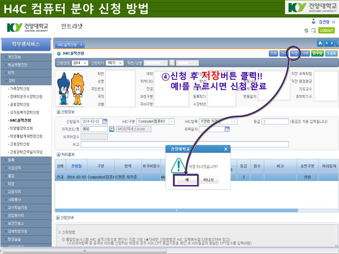Search 자격코드 with magnifier icon
The width and height of the screenshot is (339, 254).
pos(112,129)
